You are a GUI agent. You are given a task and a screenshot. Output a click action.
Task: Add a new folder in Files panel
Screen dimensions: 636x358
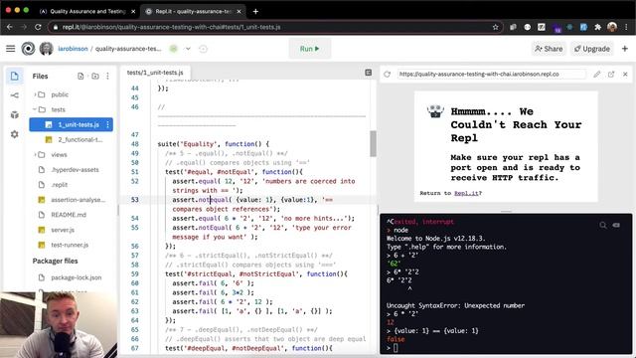pos(95,76)
